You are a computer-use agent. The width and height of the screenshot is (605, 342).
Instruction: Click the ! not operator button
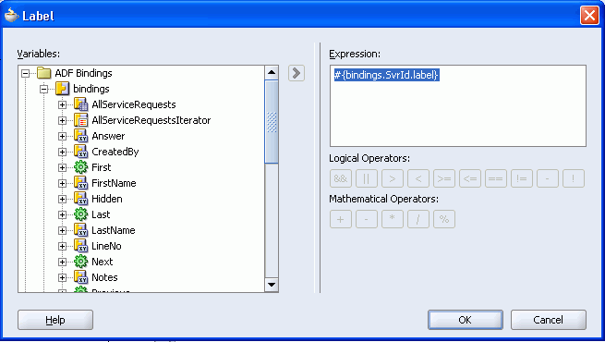(x=574, y=178)
